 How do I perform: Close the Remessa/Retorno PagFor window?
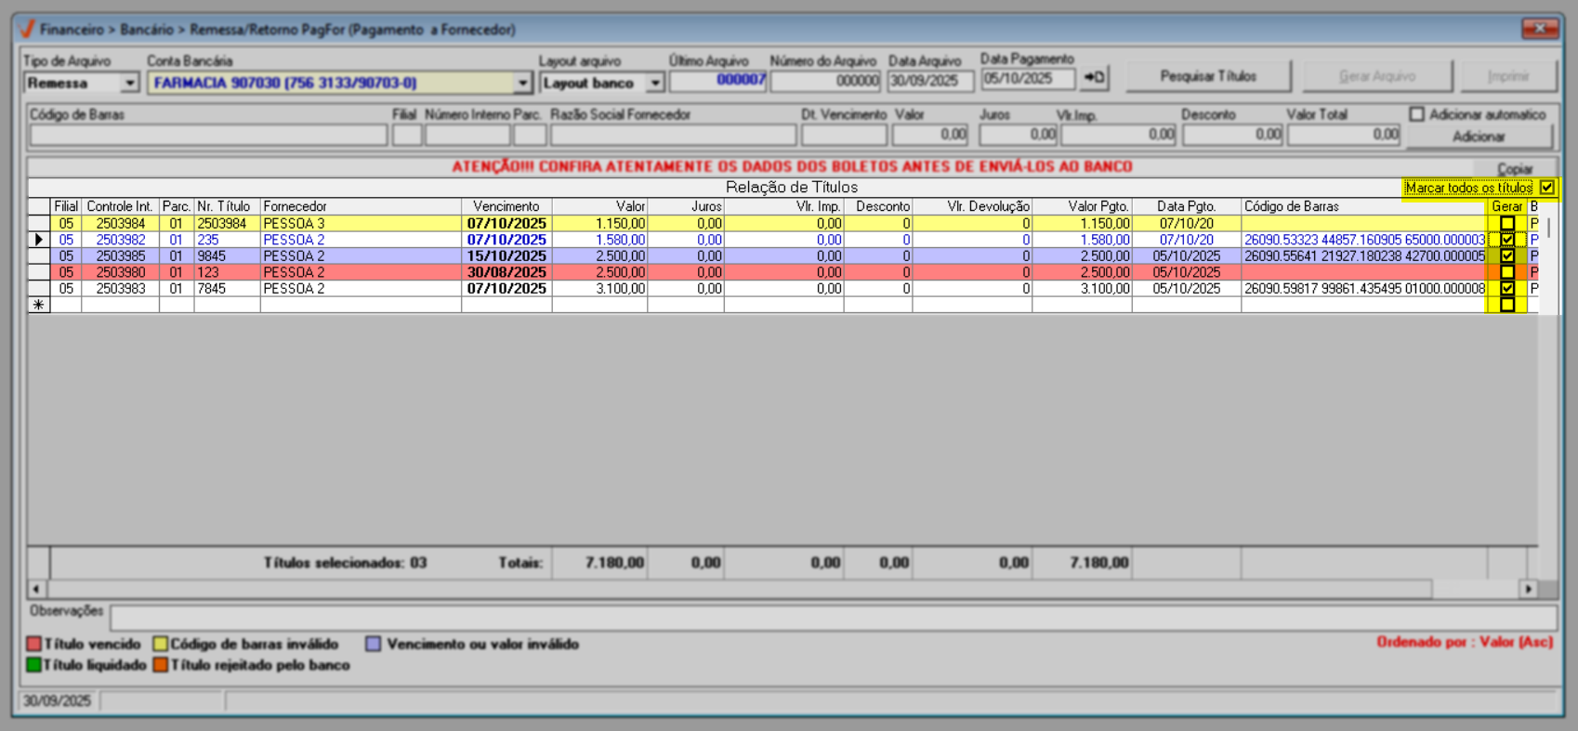[x=1539, y=29]
